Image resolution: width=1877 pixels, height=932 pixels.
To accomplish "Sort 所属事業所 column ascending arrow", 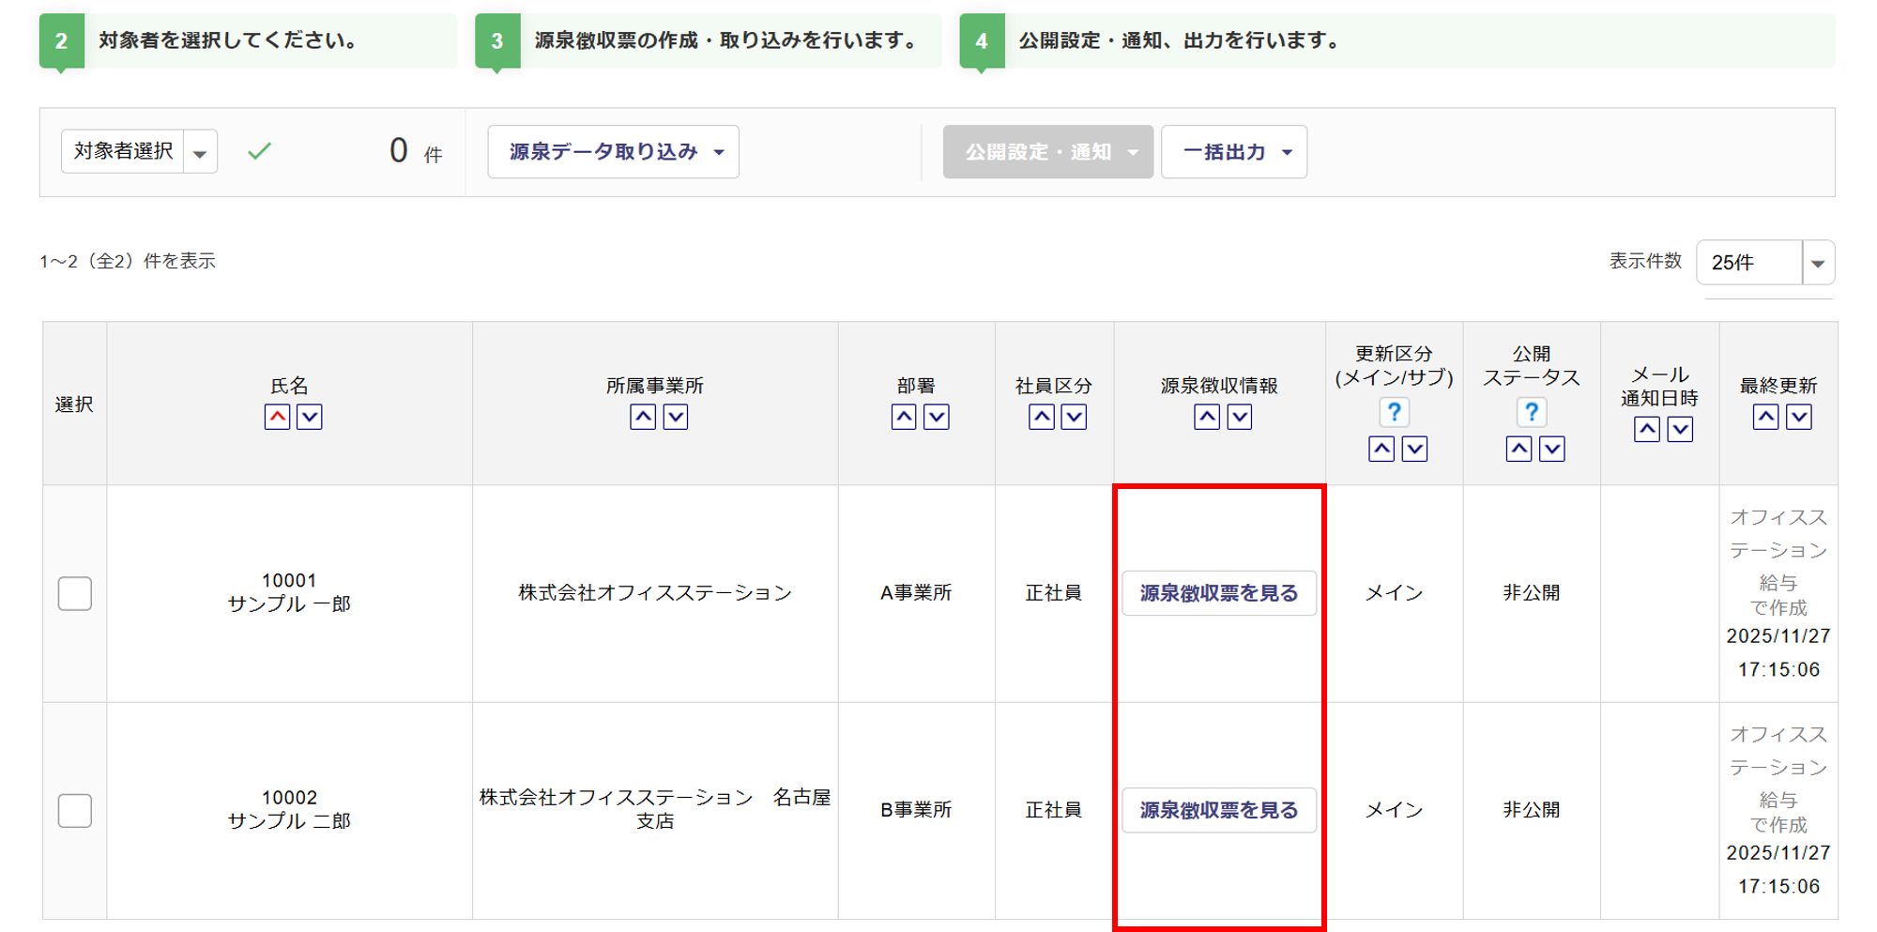I will [x=643, y=417].
